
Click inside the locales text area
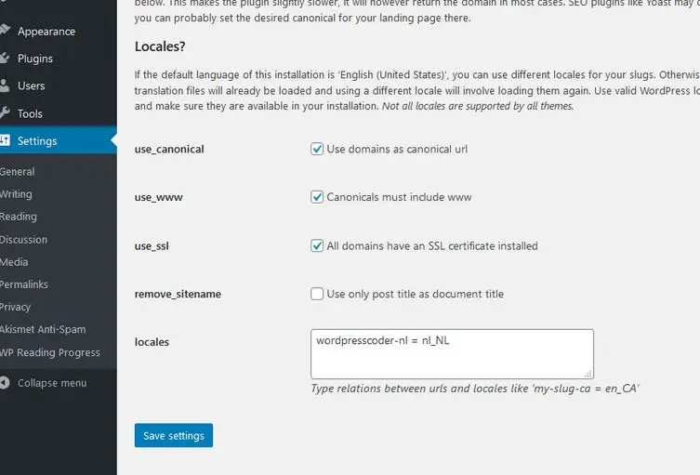point(452,354)
